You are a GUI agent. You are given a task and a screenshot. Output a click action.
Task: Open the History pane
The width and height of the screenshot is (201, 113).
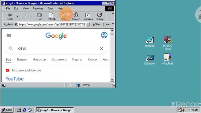pyautogui.click(x=100, y=17)
